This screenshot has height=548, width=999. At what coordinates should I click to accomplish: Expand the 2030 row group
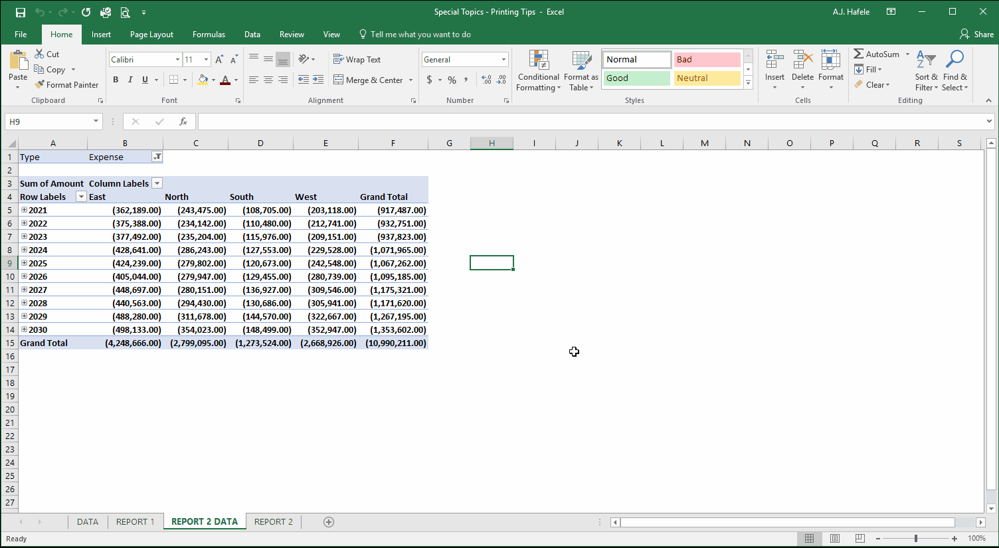pos(24,329)
